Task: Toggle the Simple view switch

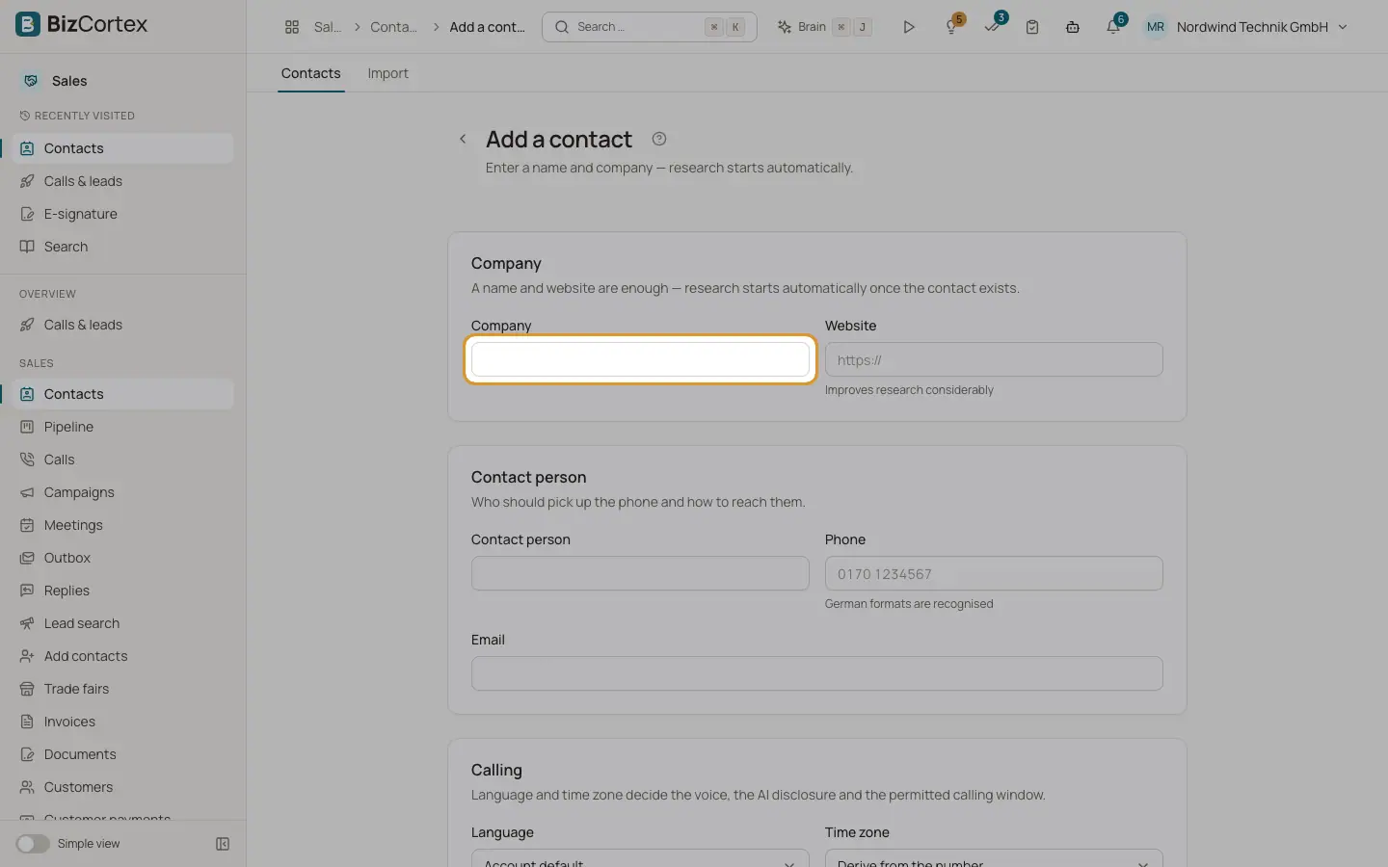Action: click(x=33, y=844)
